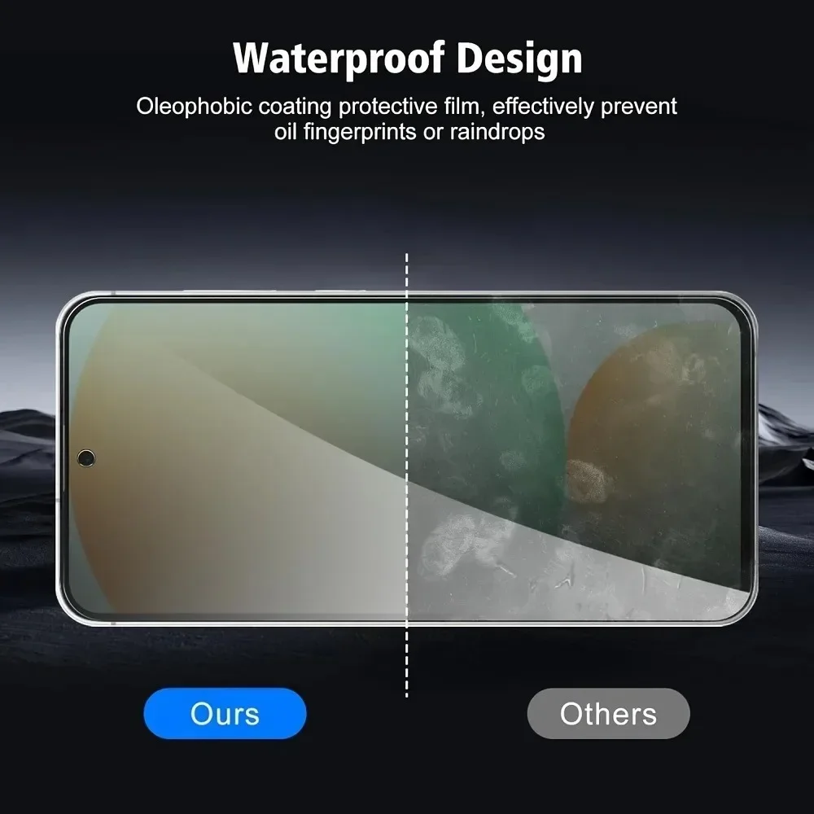Click the front camera punch-hole on the phone
Viewport: 814px width, 814px height.
click(x=86, y=457)
